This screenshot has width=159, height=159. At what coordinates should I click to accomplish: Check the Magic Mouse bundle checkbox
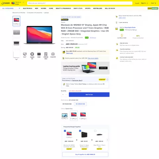[x=95, y=131]
